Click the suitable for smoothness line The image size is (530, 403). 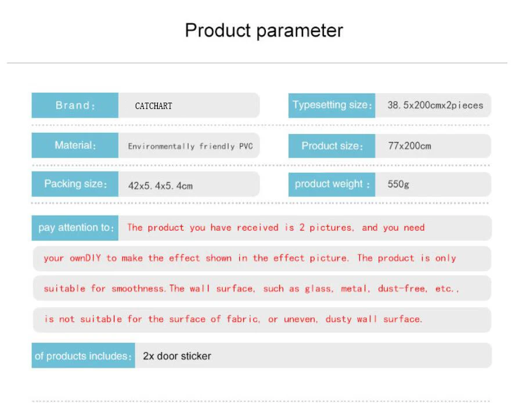click(x=251, y=289)
